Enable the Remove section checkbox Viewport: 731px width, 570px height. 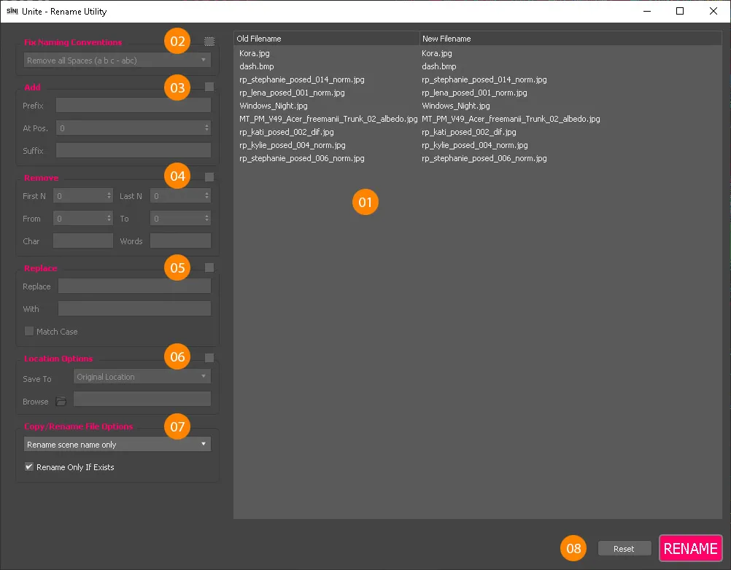click(209, 177)
